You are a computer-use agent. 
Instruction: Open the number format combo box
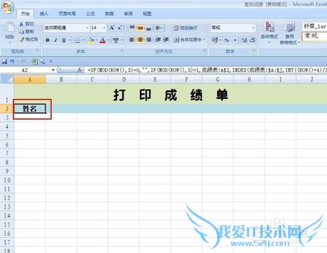[x=233, y=28]
